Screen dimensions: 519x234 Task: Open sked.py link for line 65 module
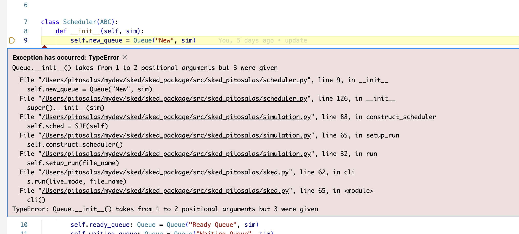(165, 191)
